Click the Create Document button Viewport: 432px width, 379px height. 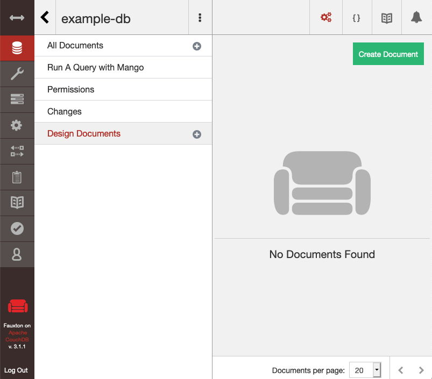pyautogui.click(x=388, y=54)
